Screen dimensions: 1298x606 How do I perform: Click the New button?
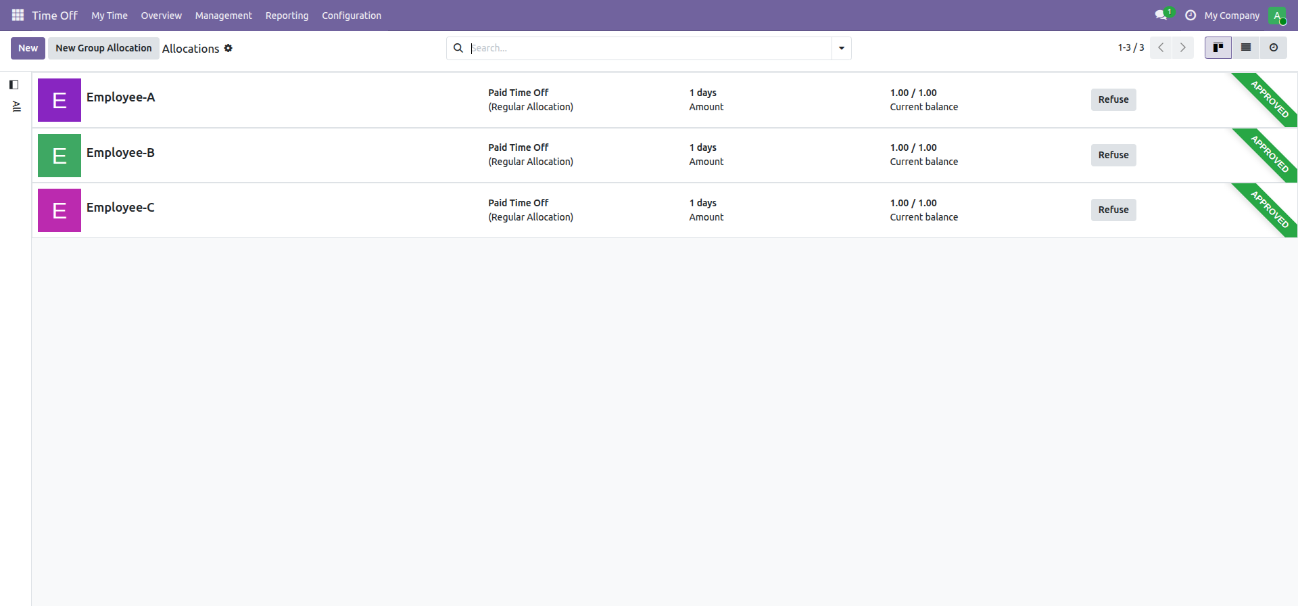tap(28, 48)
